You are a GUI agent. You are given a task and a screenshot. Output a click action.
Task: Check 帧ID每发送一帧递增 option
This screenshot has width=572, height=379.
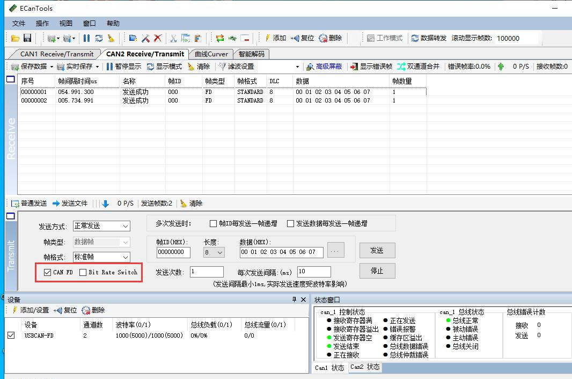214,223
